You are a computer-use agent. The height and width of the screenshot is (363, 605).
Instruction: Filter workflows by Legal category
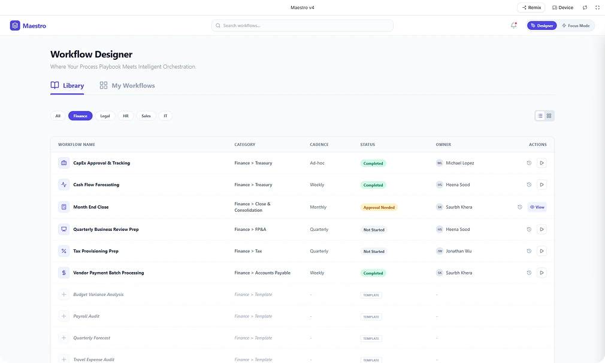[x=105, y=116]
